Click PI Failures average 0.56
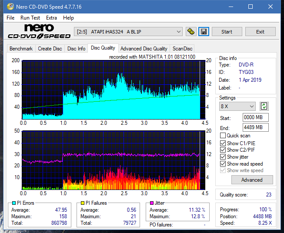The height and width of the screenshot is (233, 284). coord(131,210)
